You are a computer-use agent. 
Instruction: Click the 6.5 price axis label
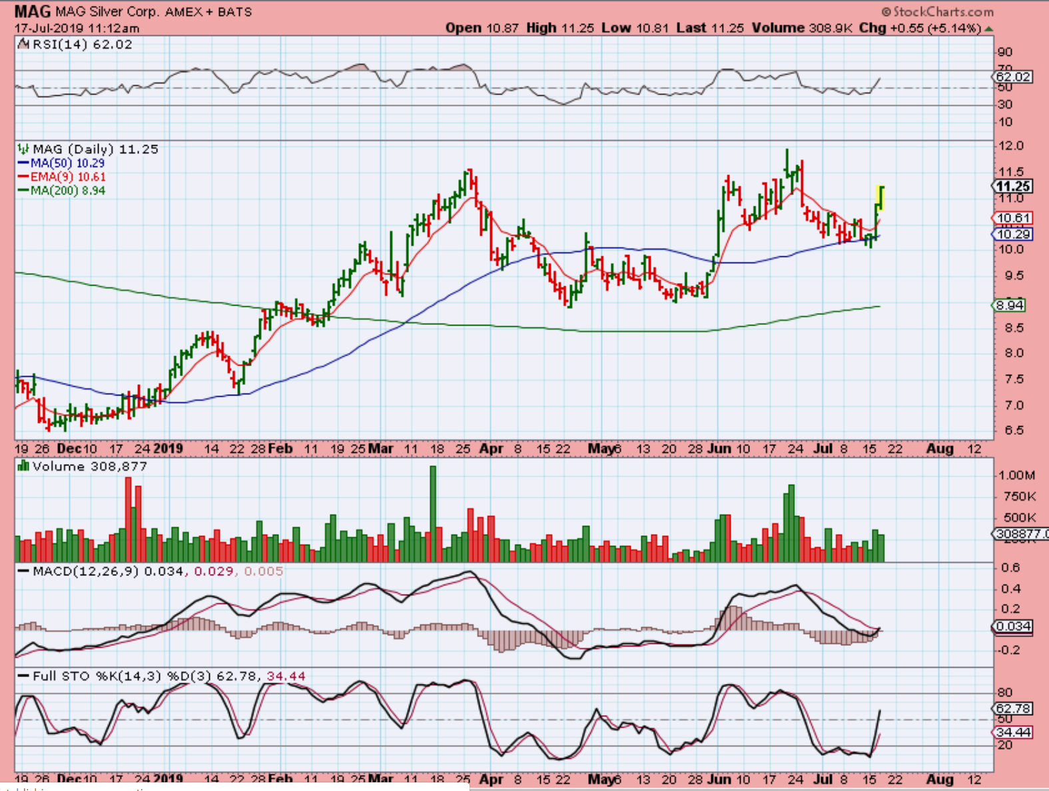coord(1014,430)
